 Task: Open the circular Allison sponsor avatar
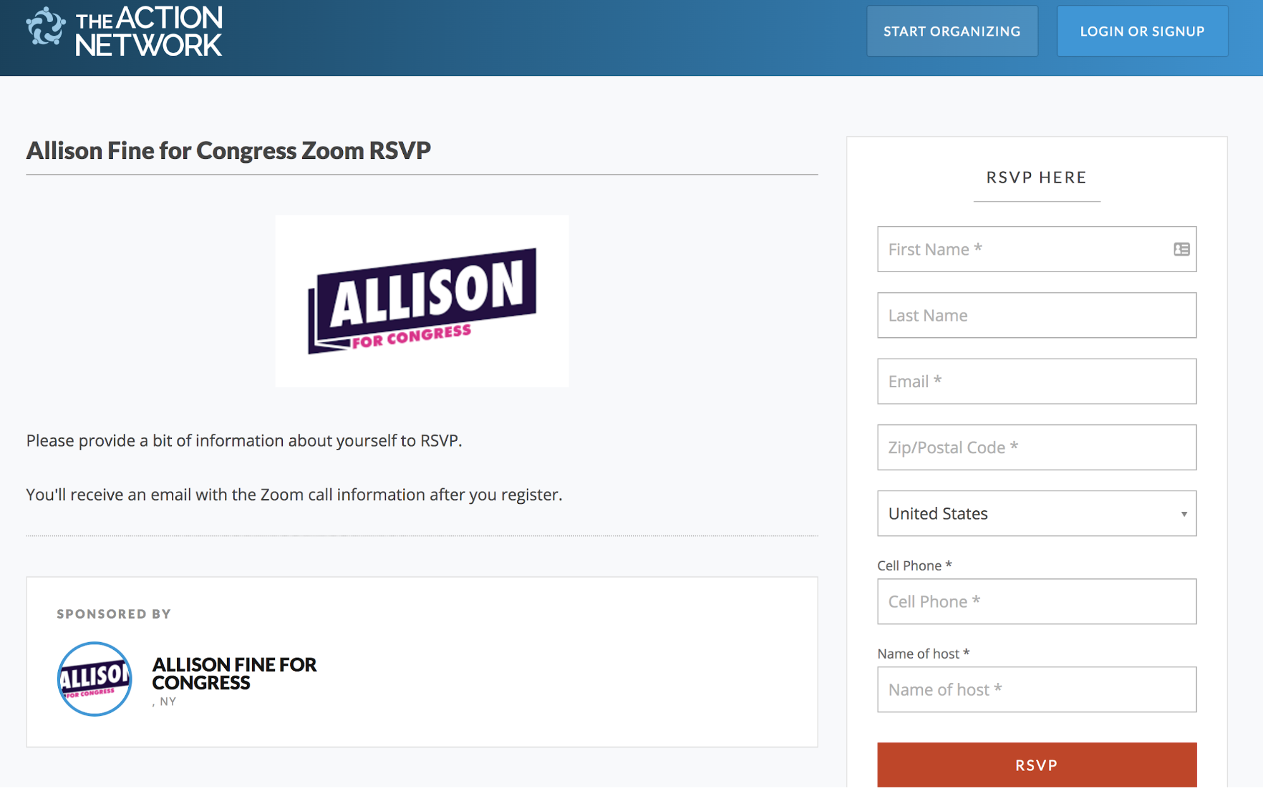tap(95, 679)
